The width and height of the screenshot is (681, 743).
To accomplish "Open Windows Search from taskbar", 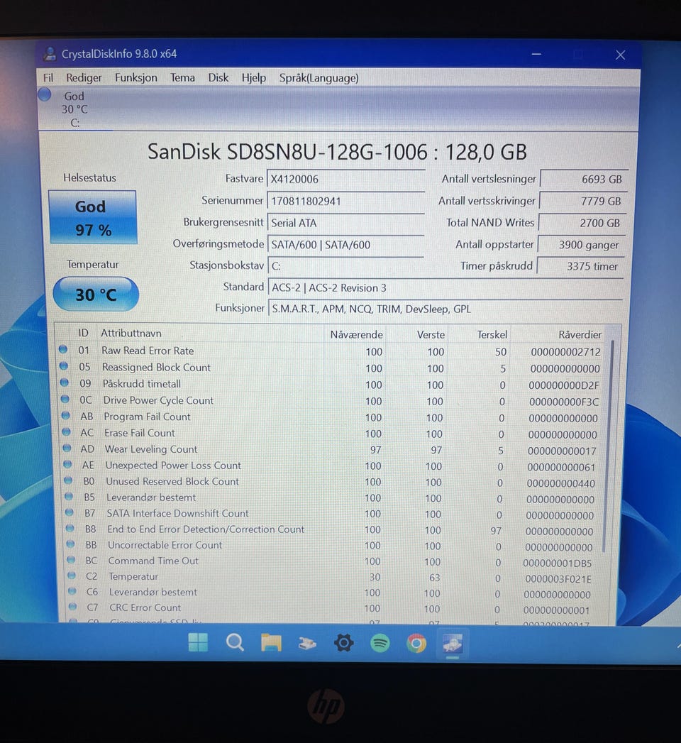I will point(234,642).
